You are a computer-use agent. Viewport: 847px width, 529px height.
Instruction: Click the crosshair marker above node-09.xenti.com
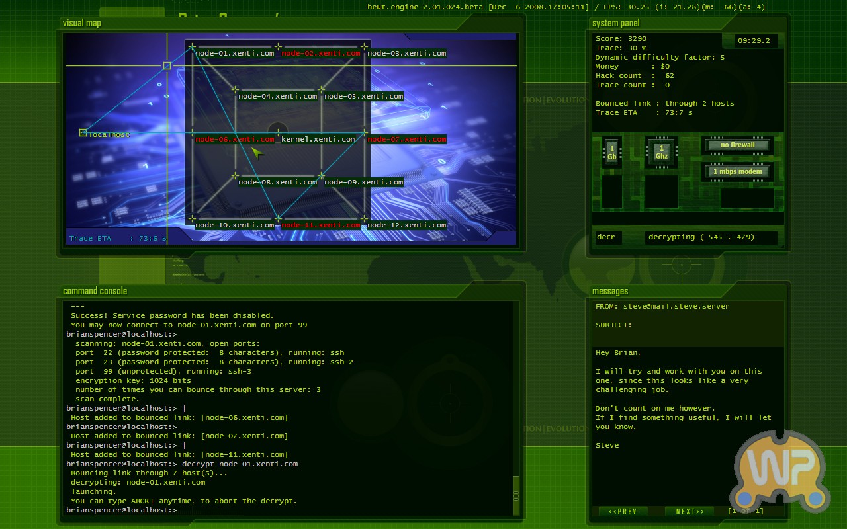pos(321,176)
